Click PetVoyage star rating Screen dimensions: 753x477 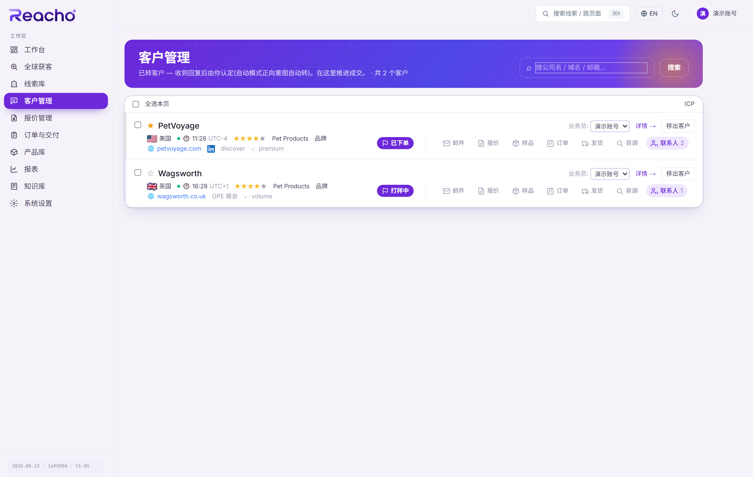pyautogui.click(x=249, y=138)
